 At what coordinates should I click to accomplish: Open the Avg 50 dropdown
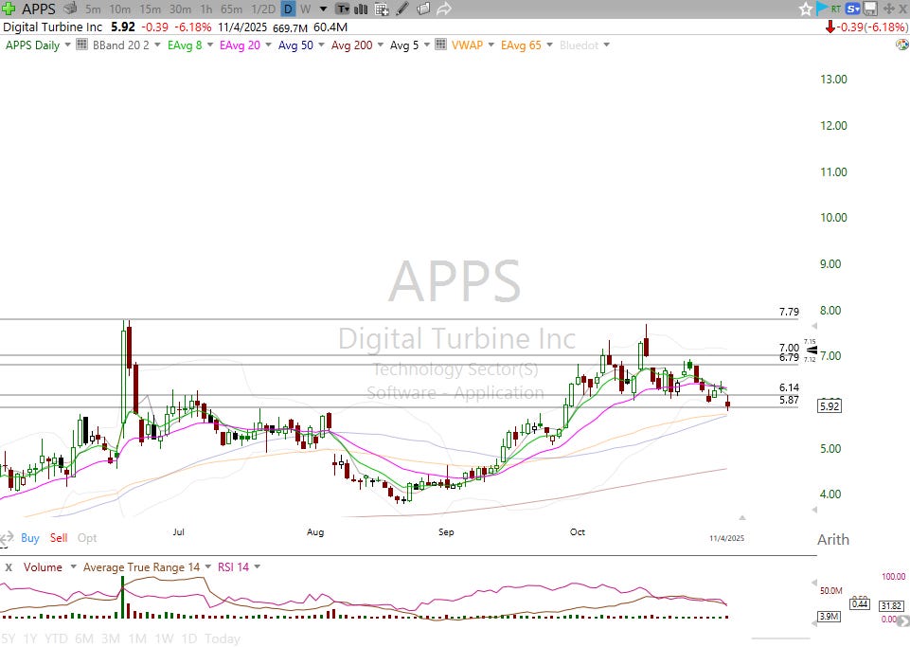[x=322, y=45]
